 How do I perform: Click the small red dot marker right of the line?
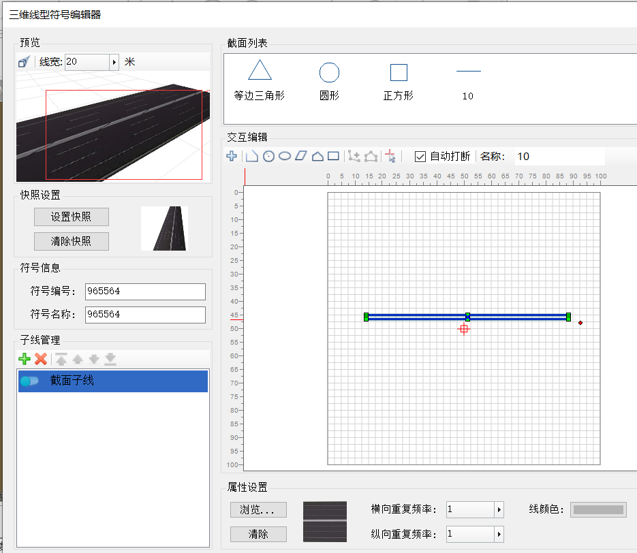(580, 323)
